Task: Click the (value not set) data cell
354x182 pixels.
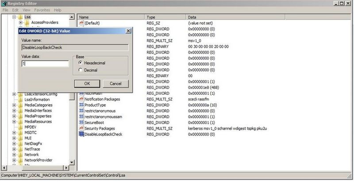Action: tap(200, 23)
